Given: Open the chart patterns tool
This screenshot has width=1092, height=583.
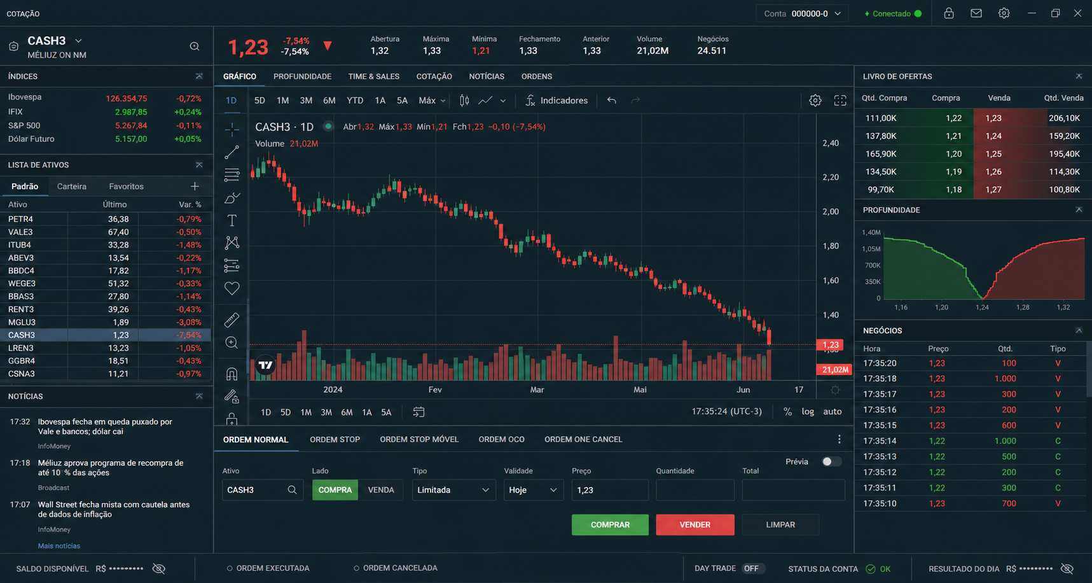Looking at the screenshot, I should pos(232,242).
